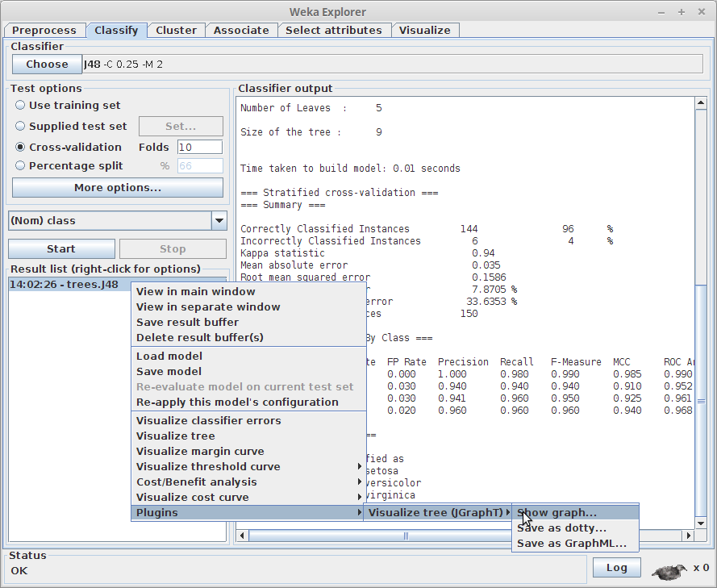Go to Select attributes tab
The height and width of the screenshot is (588, 717).
pos(334,30)
